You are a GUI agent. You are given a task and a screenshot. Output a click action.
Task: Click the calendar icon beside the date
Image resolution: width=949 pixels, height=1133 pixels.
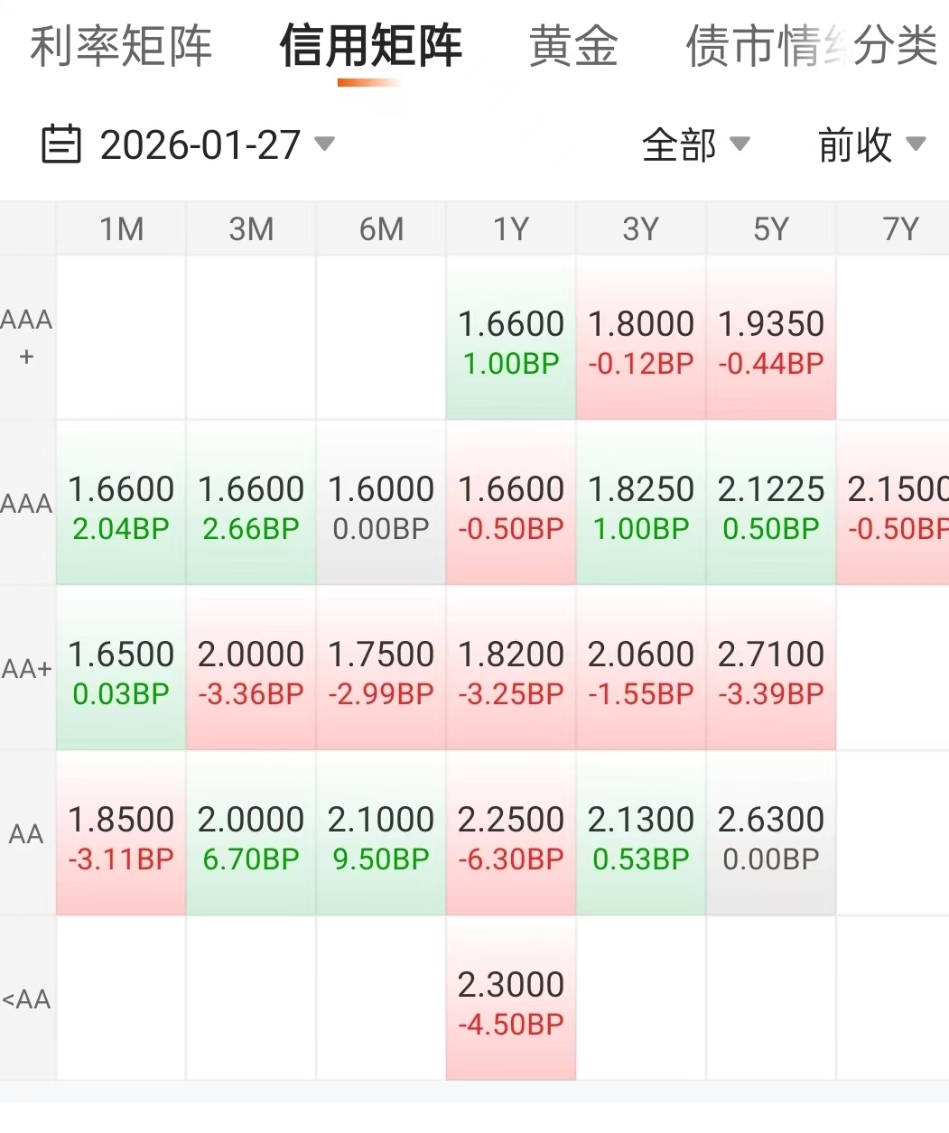click(61, 144)
